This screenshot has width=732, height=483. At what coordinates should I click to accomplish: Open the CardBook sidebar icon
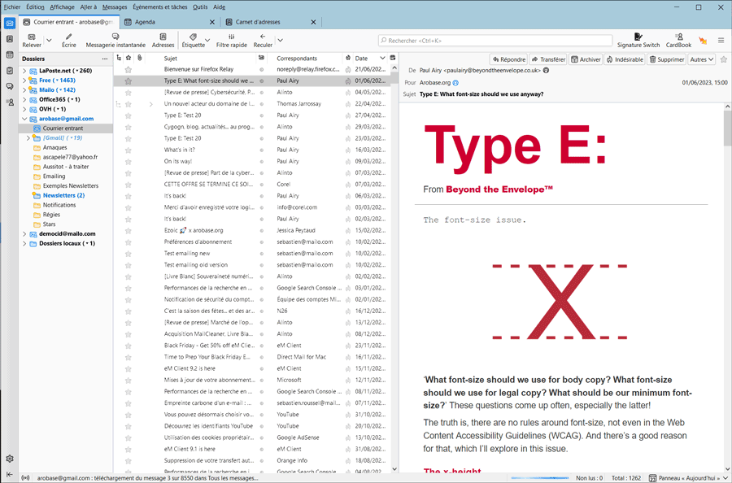tap(9, 102)
